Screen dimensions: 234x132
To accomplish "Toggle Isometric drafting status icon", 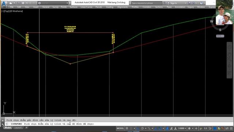I will pyautogui.click(x=149, y=128).
